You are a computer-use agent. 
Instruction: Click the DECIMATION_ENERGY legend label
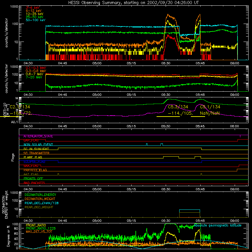pyautogui.click(x=40, y=195)
